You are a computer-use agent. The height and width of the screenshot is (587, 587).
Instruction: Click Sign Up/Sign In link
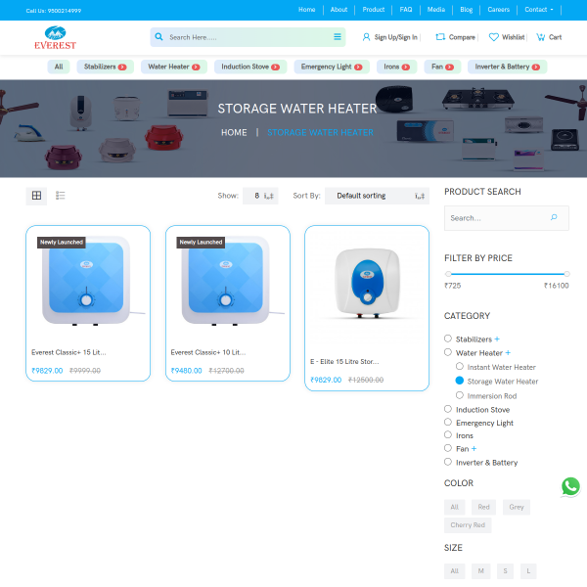395,37
